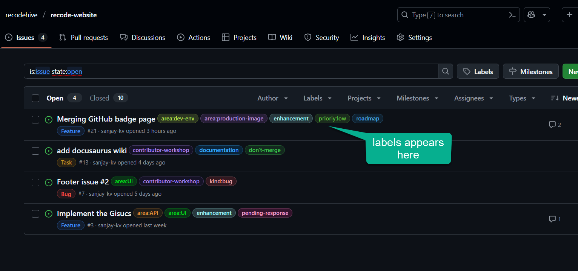
Task: Open repository Settings tab
Action: point(414,38)
